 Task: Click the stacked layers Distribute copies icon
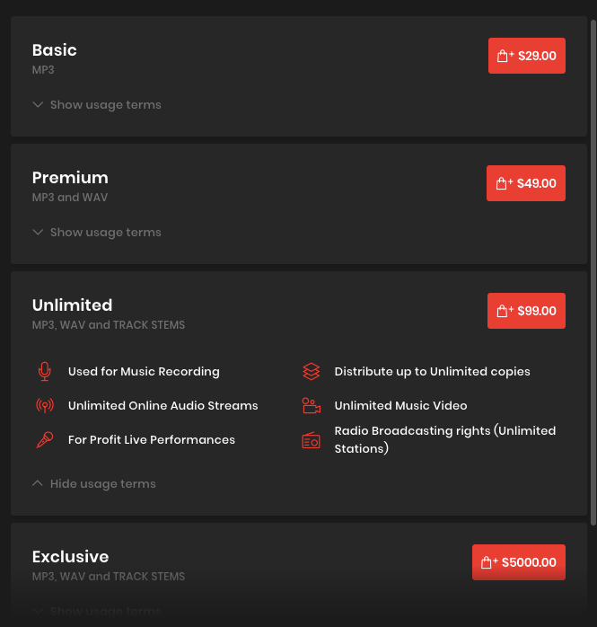[x=311, y=371]
